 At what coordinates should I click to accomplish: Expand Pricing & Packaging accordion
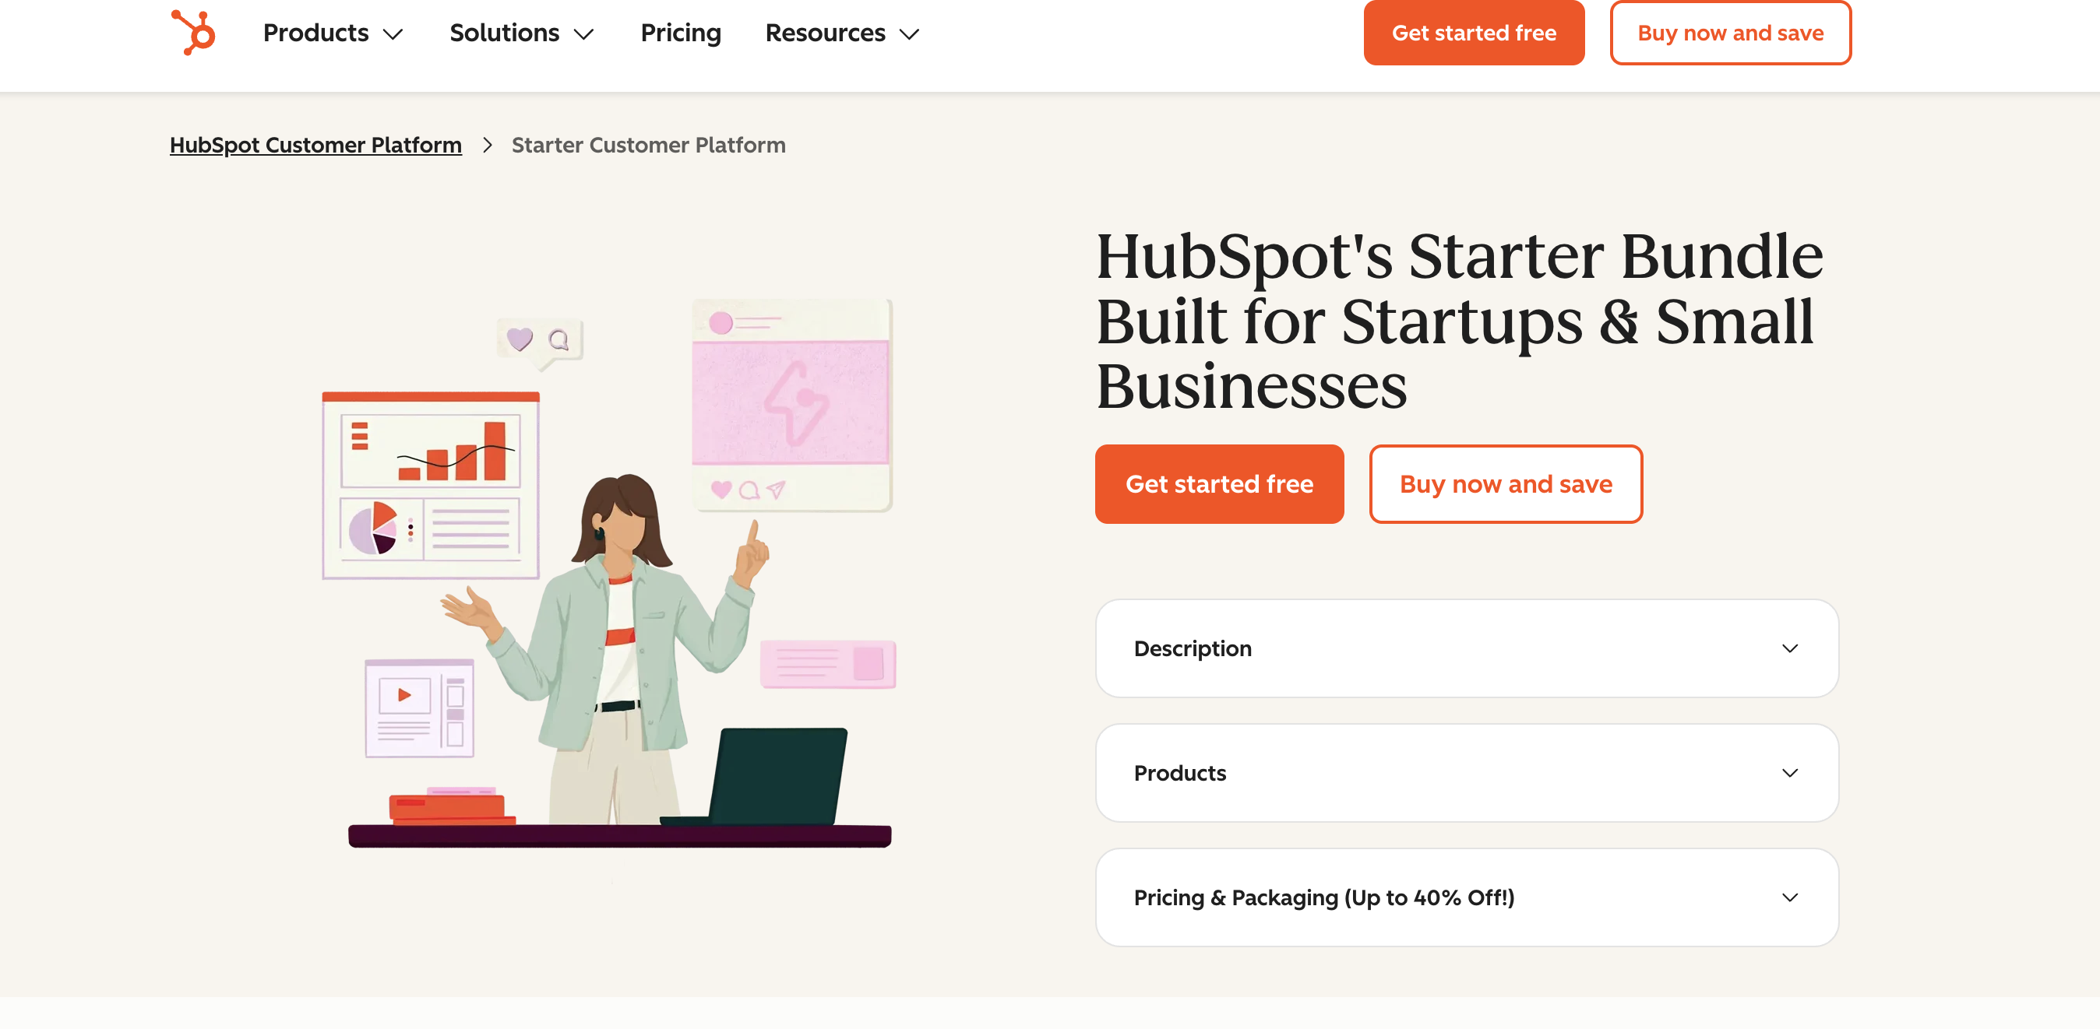1323,897
